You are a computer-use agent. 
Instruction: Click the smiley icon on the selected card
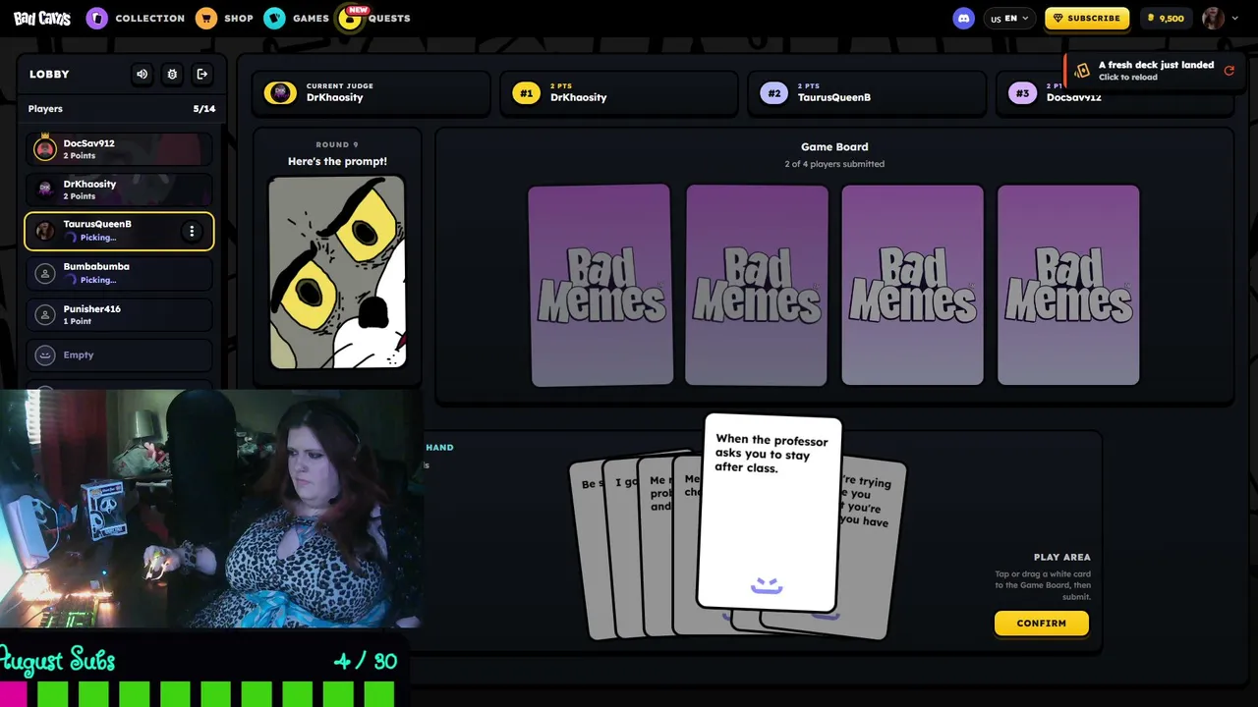pos(767,585)
